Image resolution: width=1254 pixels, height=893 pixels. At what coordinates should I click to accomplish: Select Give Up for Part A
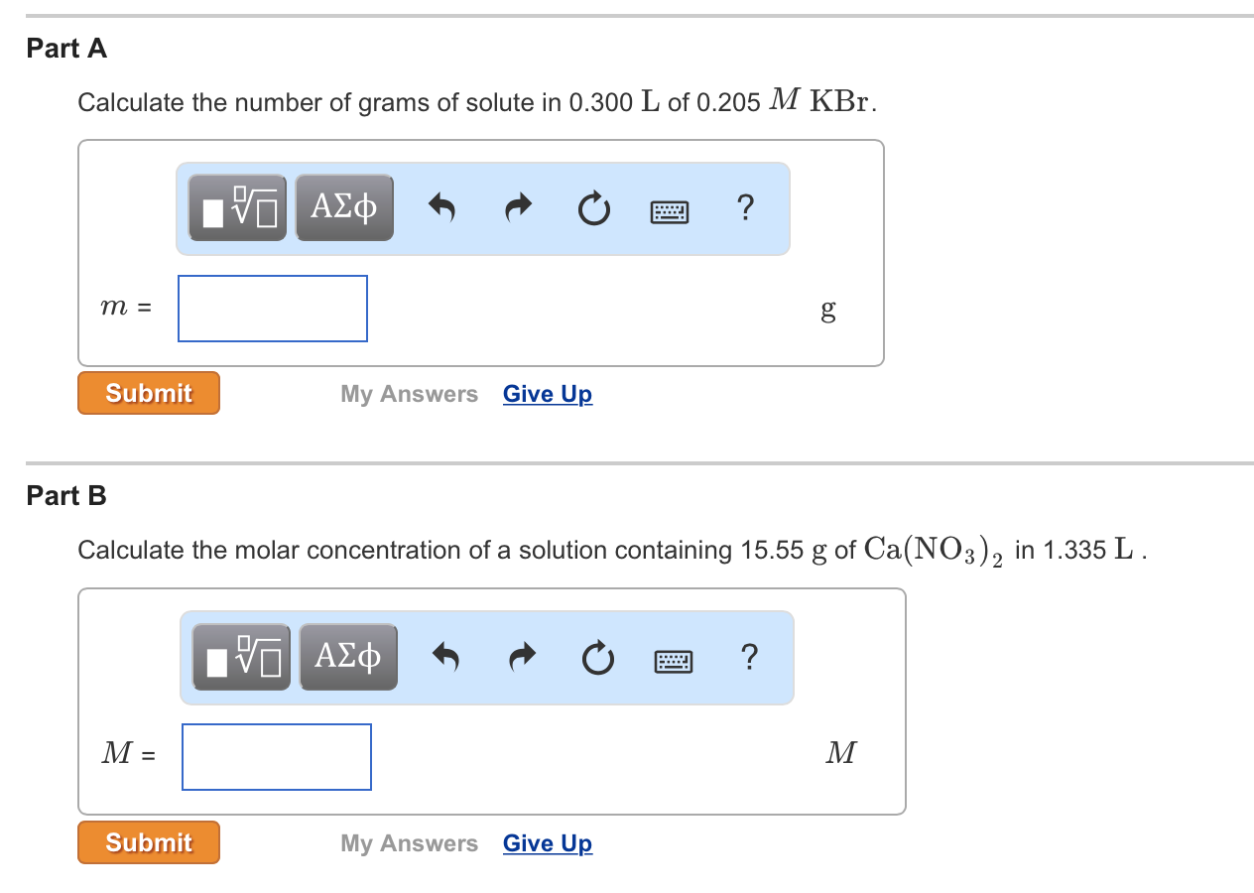pyautogui.click(x=547, y=394)
